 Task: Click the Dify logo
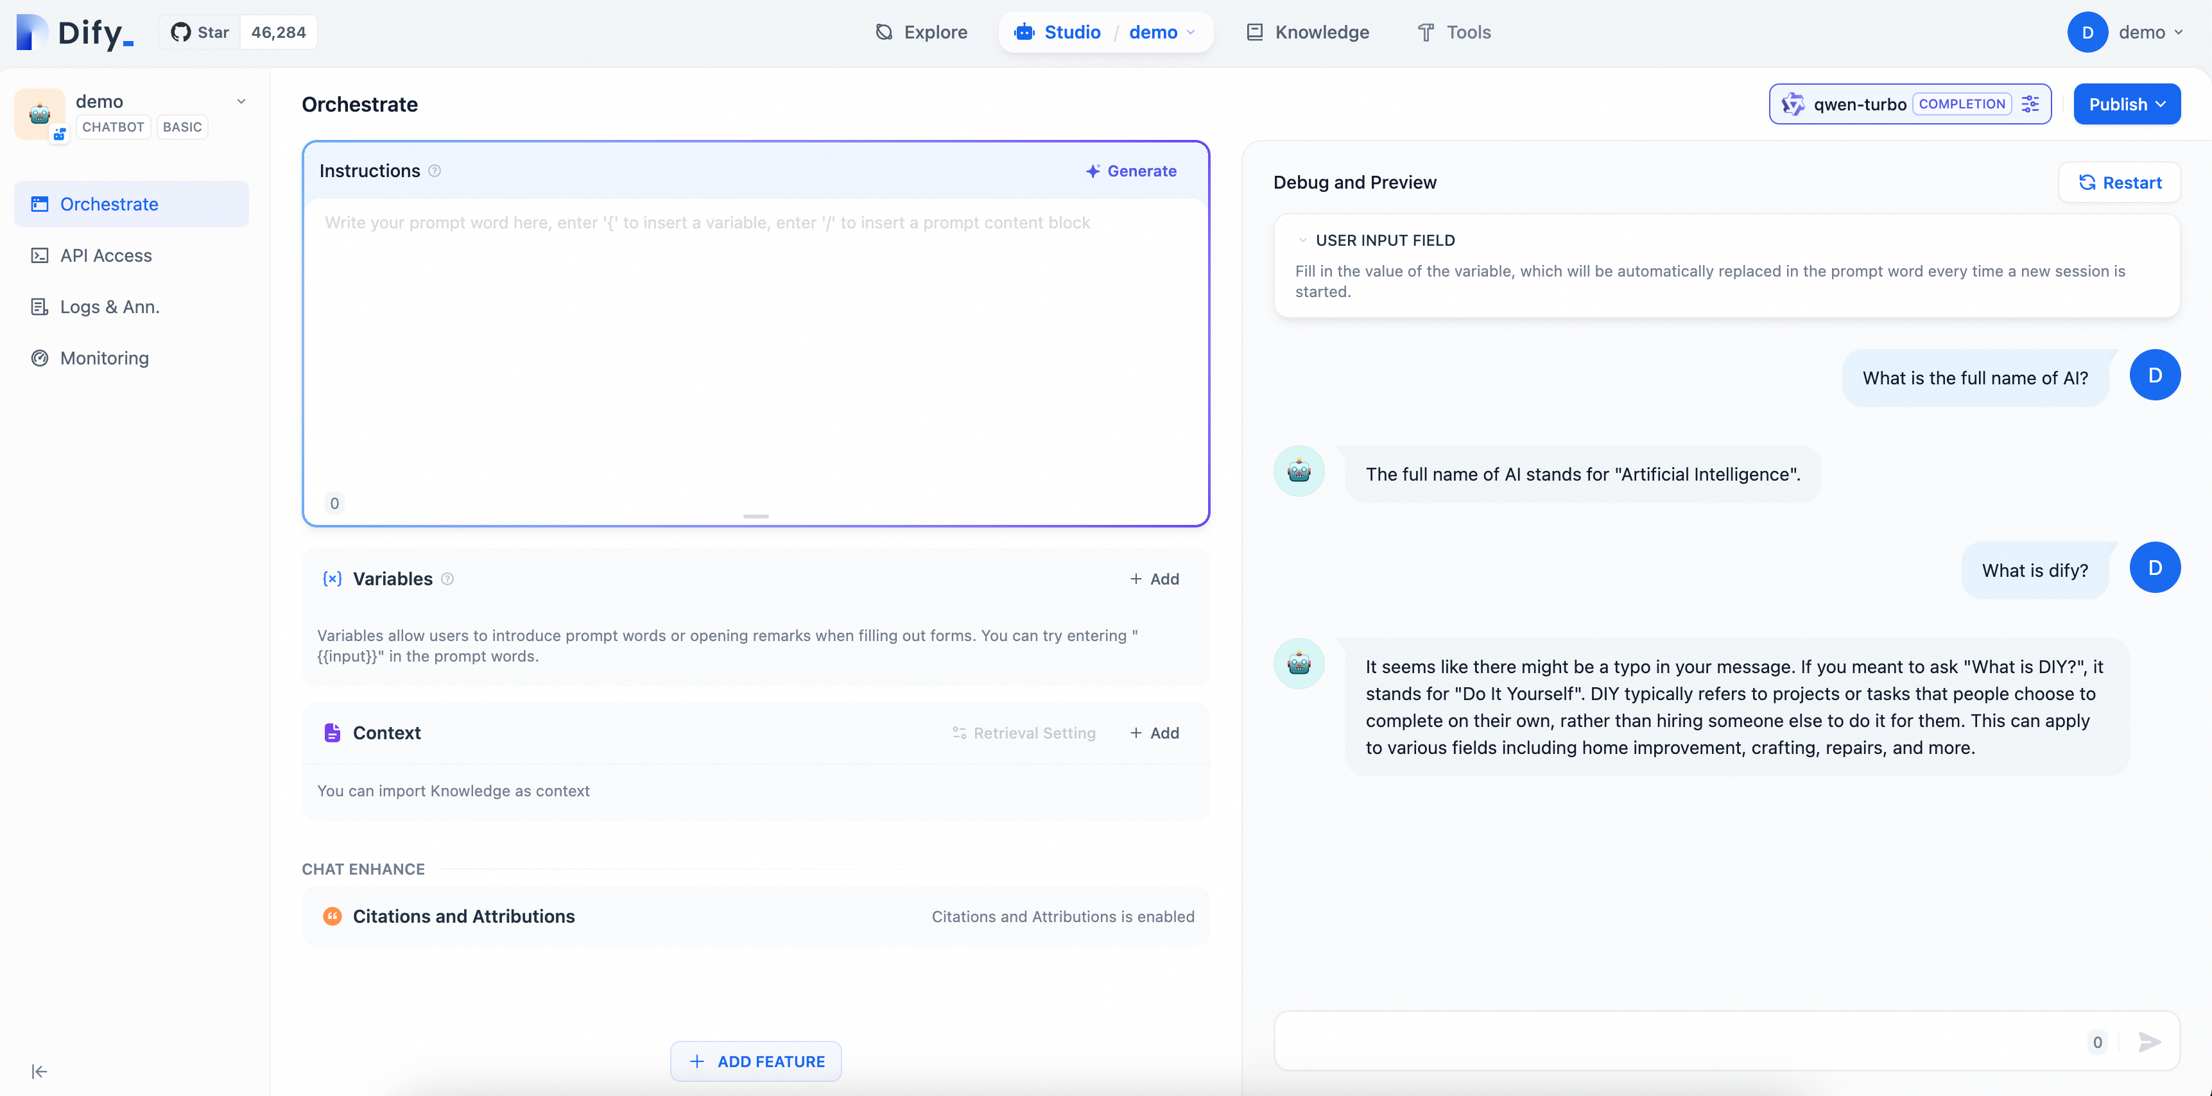pos(76,31)
